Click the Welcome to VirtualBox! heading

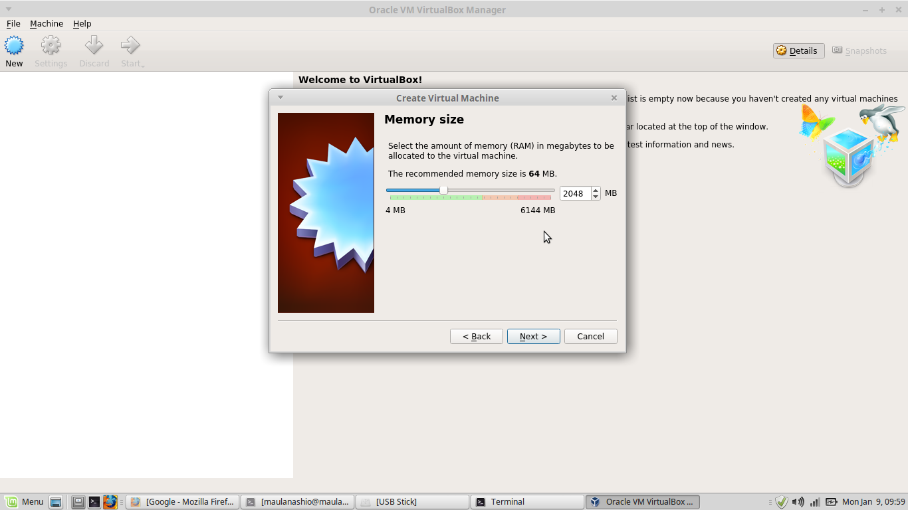(x=360, y=80)
